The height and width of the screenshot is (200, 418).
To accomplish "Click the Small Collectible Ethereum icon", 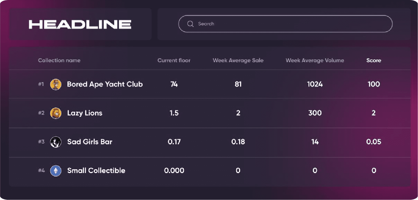I will point(56,171).
